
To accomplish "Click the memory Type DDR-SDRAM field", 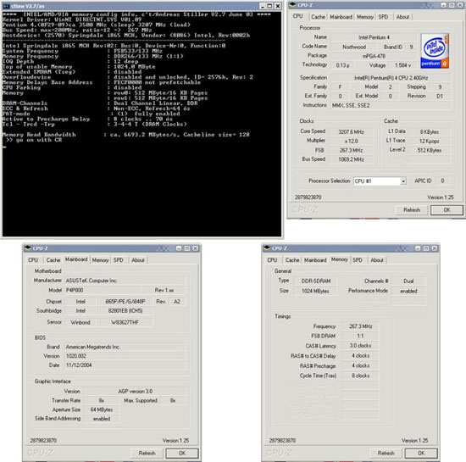I will [316, 281].
